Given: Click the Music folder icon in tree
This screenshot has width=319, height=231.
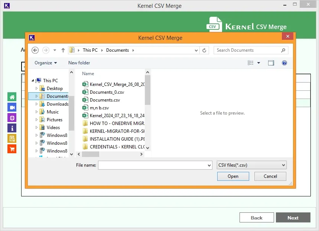Looking at the screenshot, I should point(42,112).
